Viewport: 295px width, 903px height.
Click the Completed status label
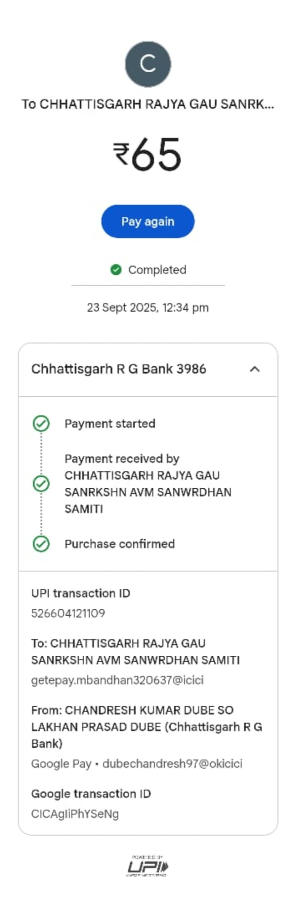(157, 270)
